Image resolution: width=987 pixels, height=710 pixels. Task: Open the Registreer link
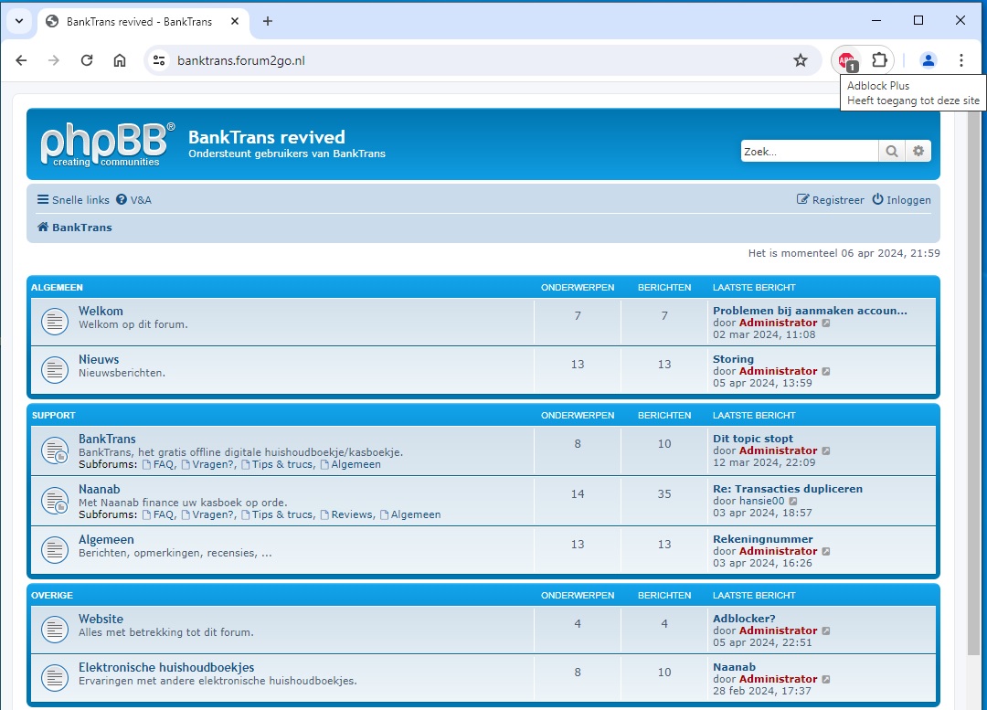[x=831, y=200]
